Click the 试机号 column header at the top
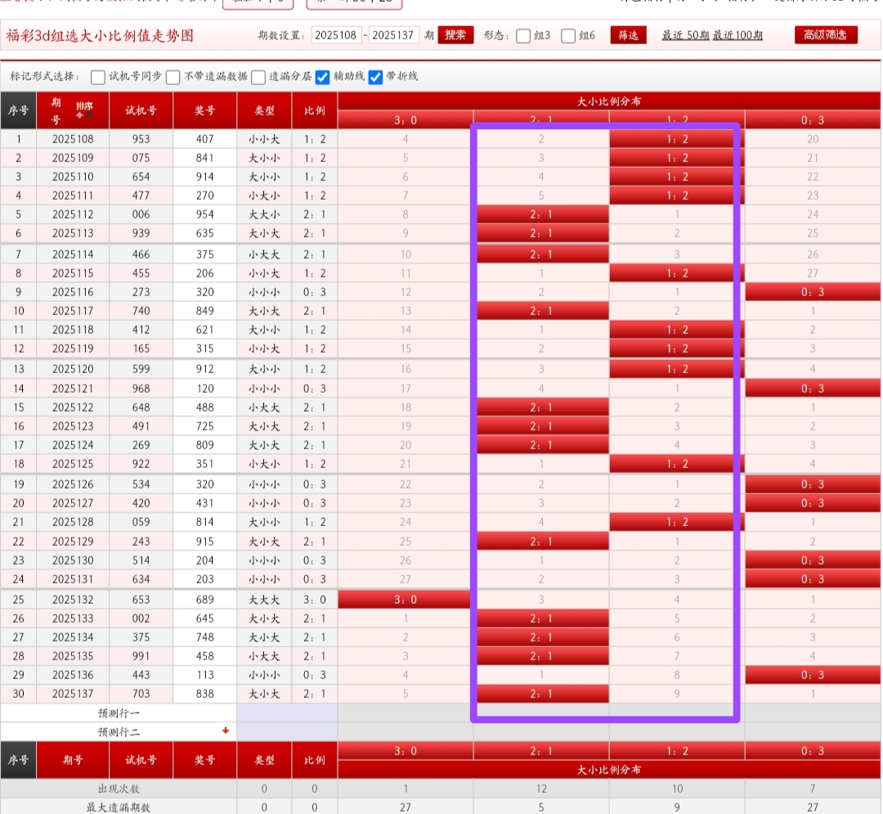Image resolution: width=883 pixels, height=814 pixels. coord(141,110)
